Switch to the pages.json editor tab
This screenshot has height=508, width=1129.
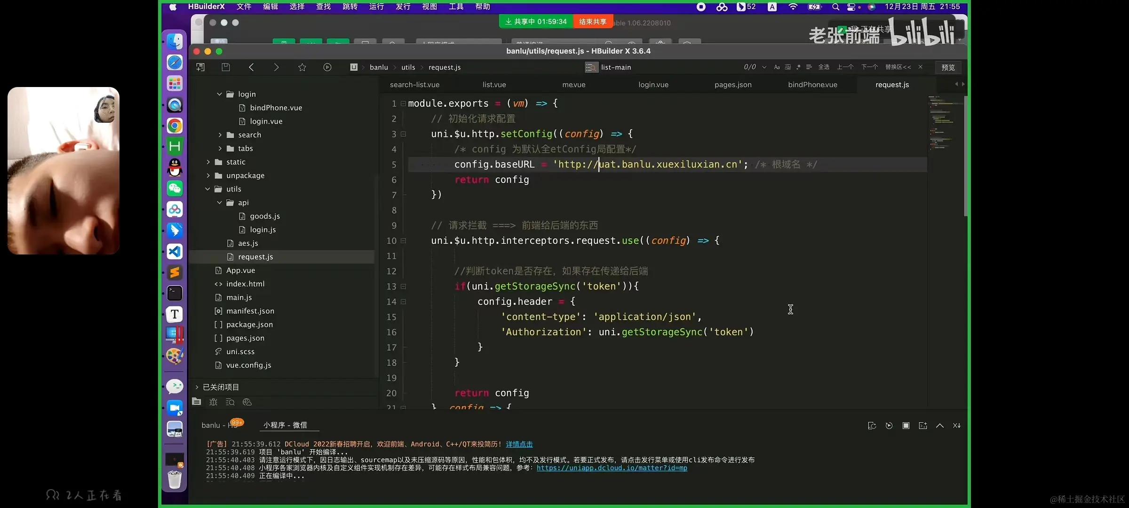(732, 85)
